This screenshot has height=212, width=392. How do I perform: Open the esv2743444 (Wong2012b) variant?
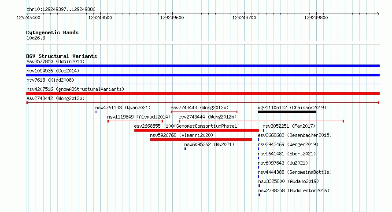207,117
